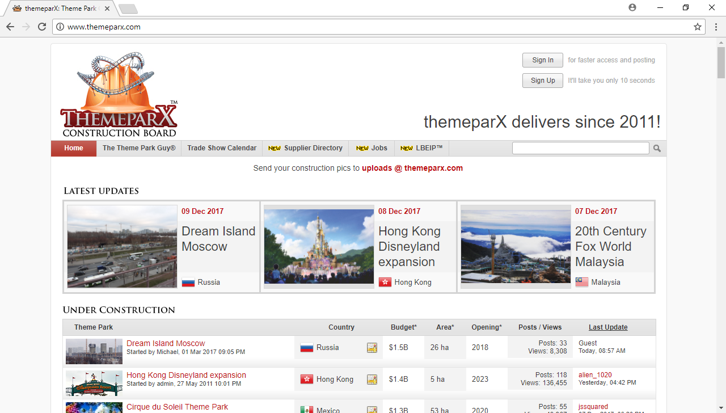Reload the page with the refresh icon
The width and height of the screenshot is (726, 413).
coord(42,27)
